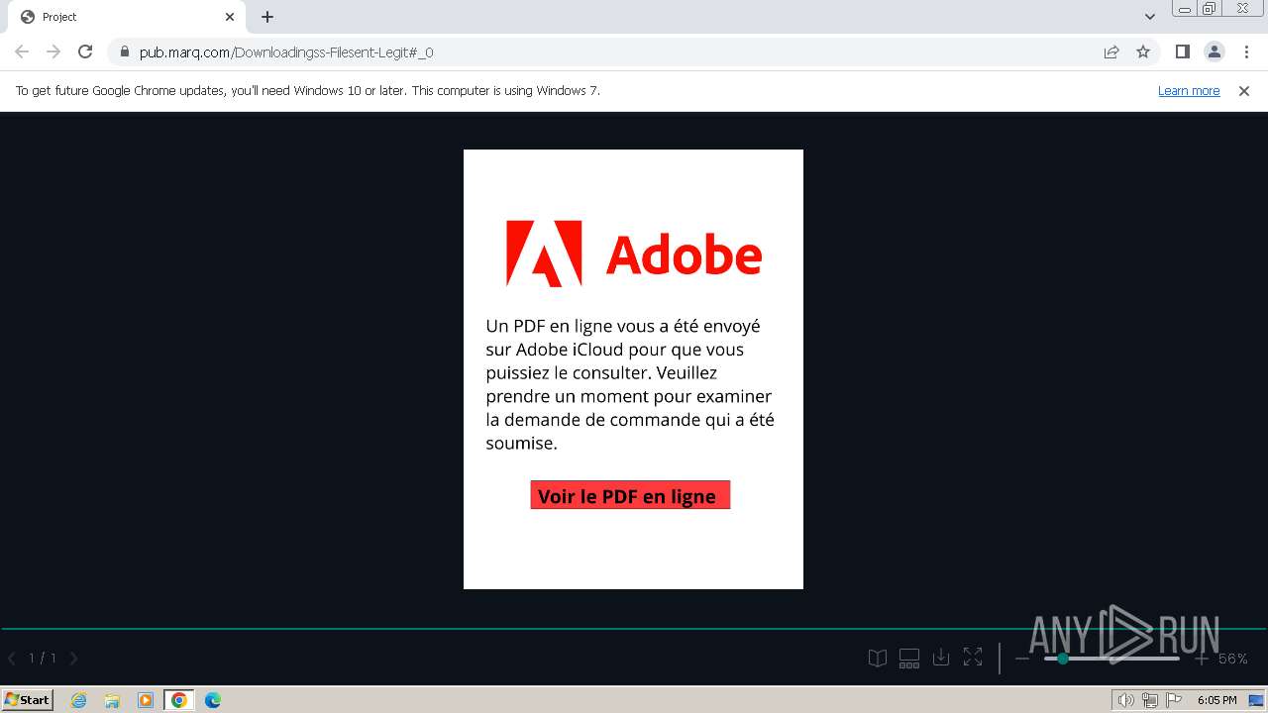Zoom out with the minus icon

point(1022,659)
